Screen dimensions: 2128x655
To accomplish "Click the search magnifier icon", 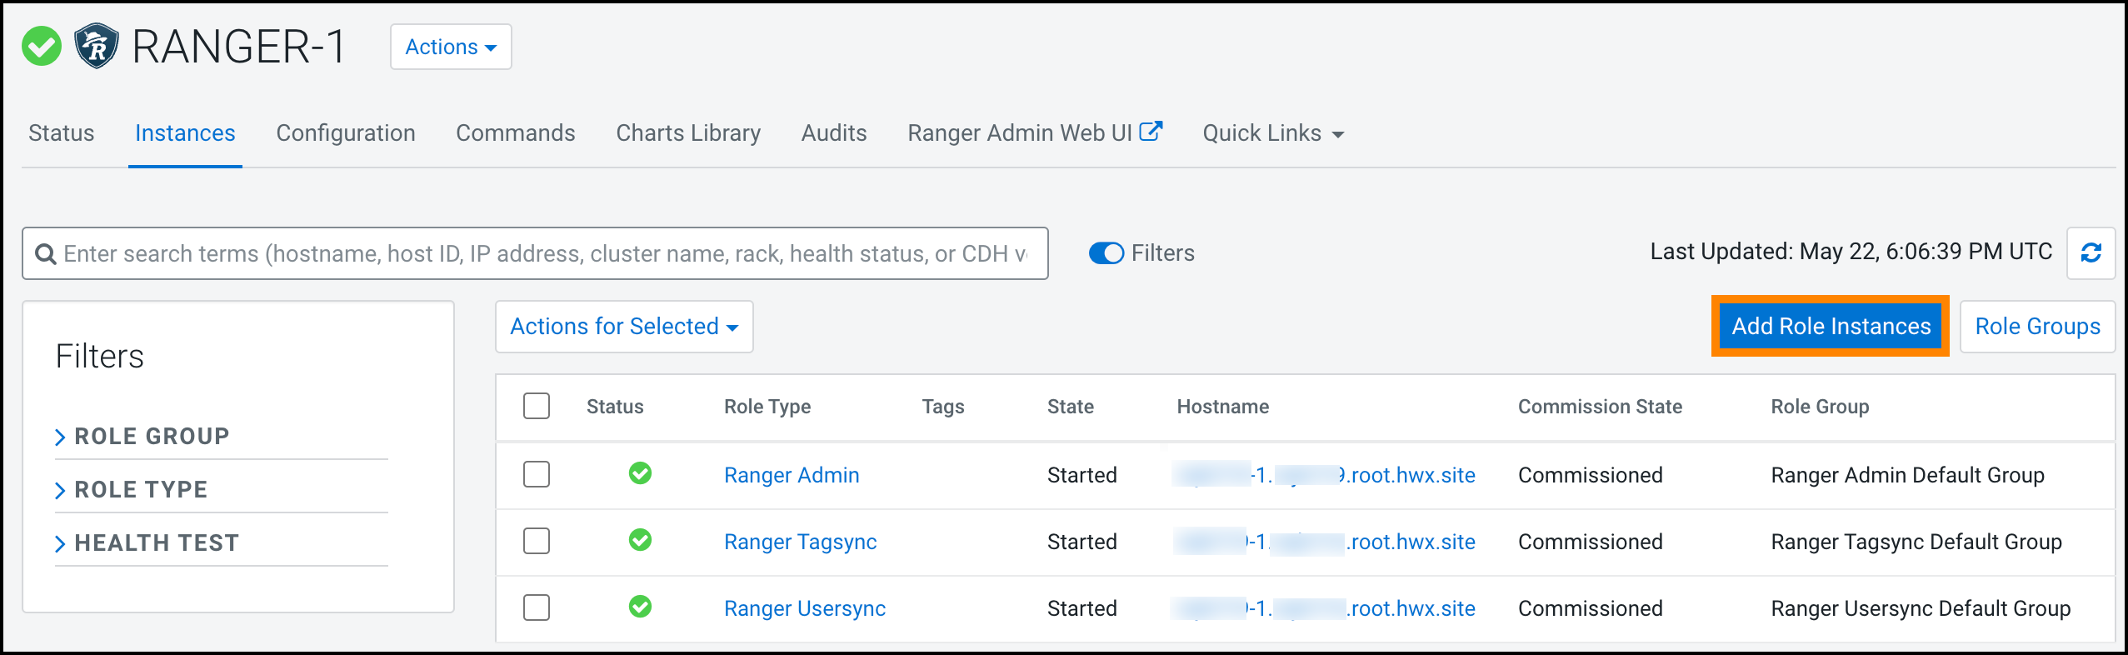I will point(46,254).
